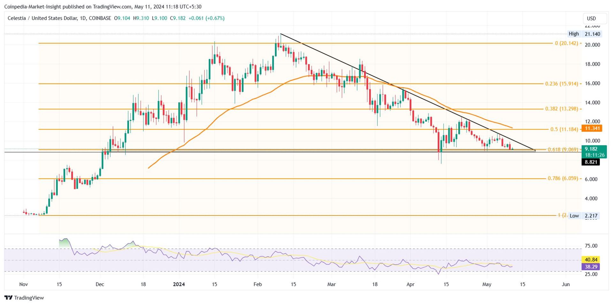Click the C9.182 close value in header
Viewport: 613px width, 305px height.
(178, 18)
